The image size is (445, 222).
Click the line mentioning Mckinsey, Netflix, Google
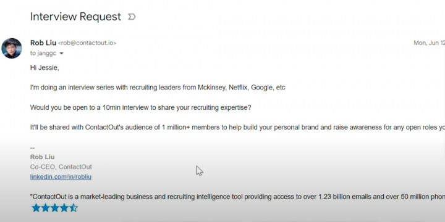pyautogui.click(x=158, y=88)
